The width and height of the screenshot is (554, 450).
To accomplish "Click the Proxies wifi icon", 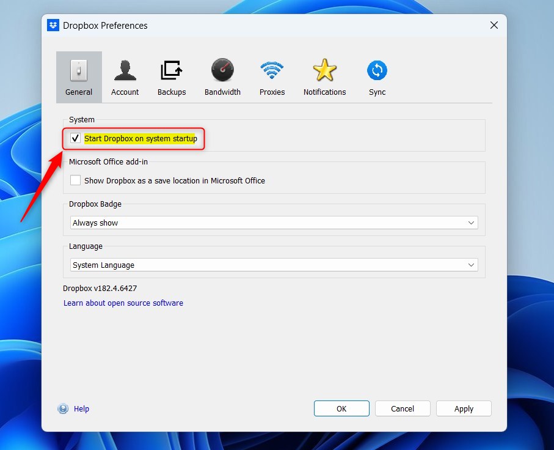I will pos(272,70).
